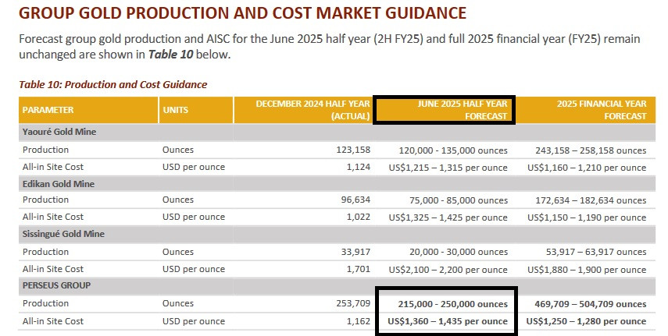Viewport: 668px width, 336px height.
Task: Click 'Production' label under Sissingué Gold Mine
Action: pos(45,252)
